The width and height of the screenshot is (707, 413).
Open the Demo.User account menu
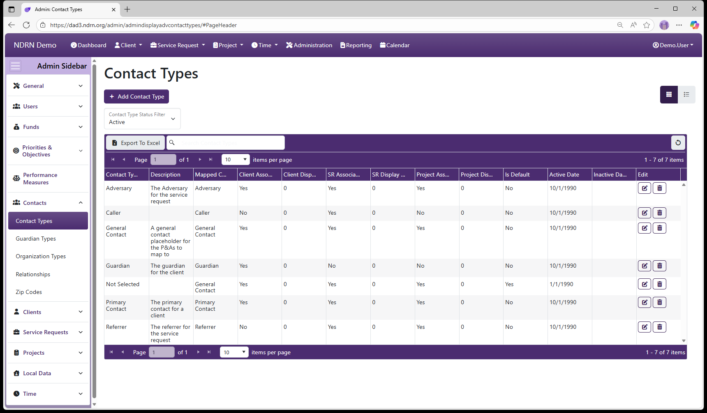coord(673,45)
